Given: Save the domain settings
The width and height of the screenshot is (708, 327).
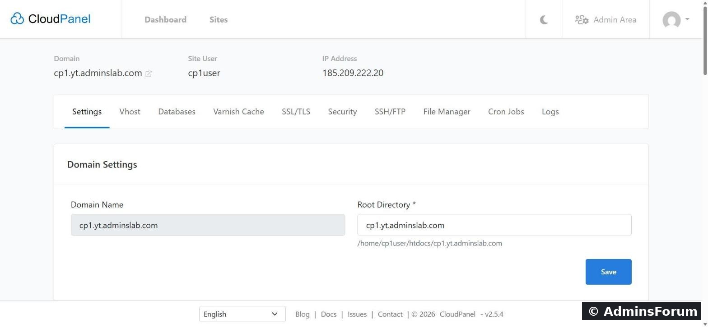Looking at the screenshot, I should pos(608,272).
